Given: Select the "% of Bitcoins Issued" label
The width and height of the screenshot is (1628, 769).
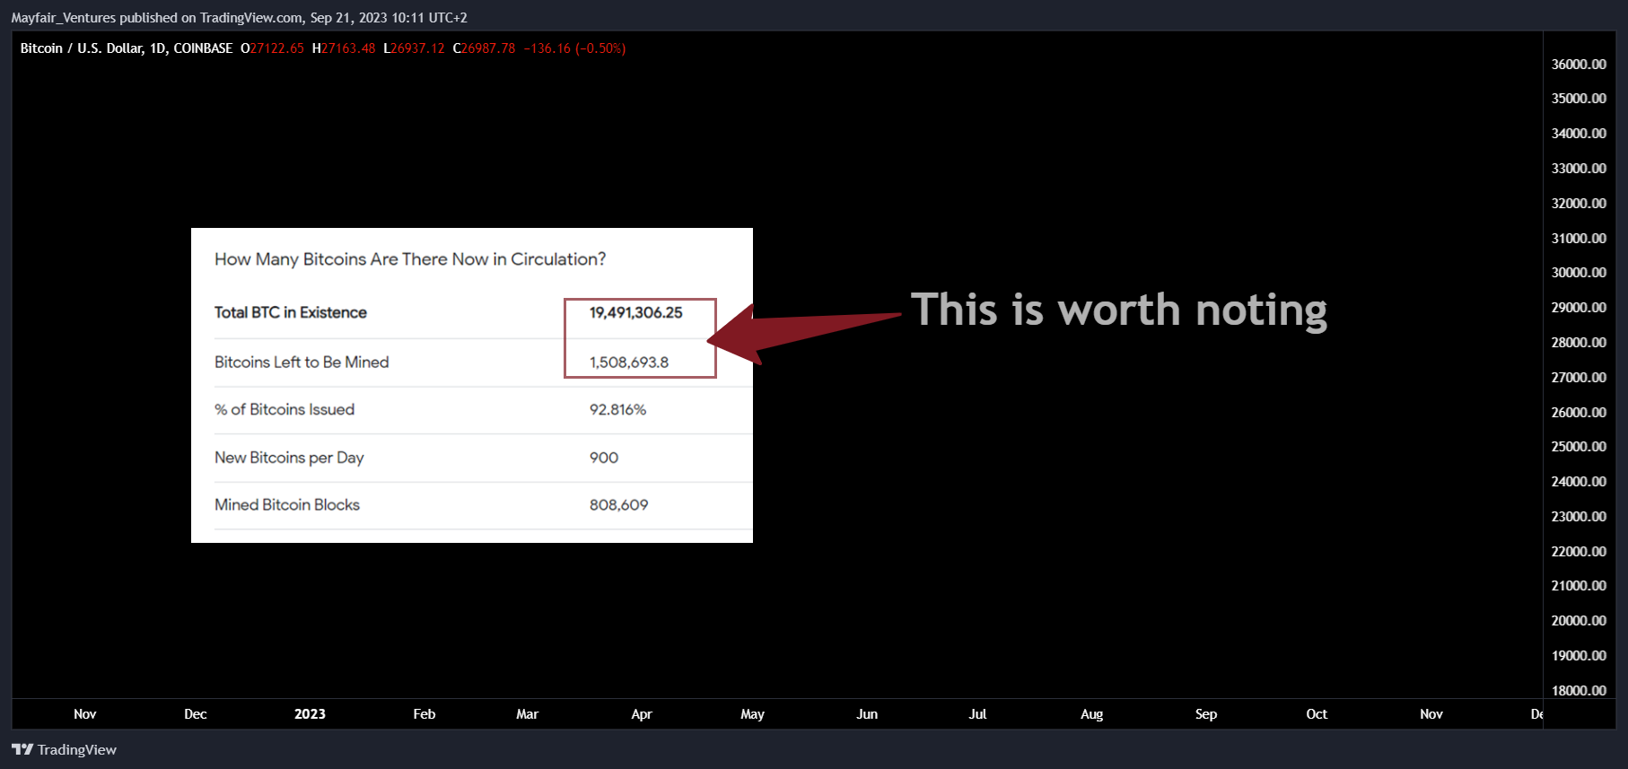Looking at the screenshot, I should pyautogui.click(x=284, y=409).
